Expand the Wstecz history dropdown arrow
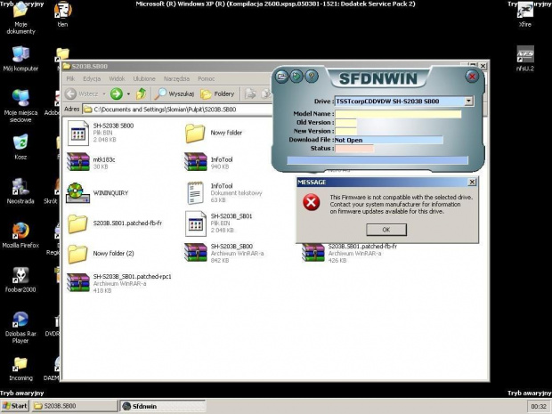 (104, 94)
